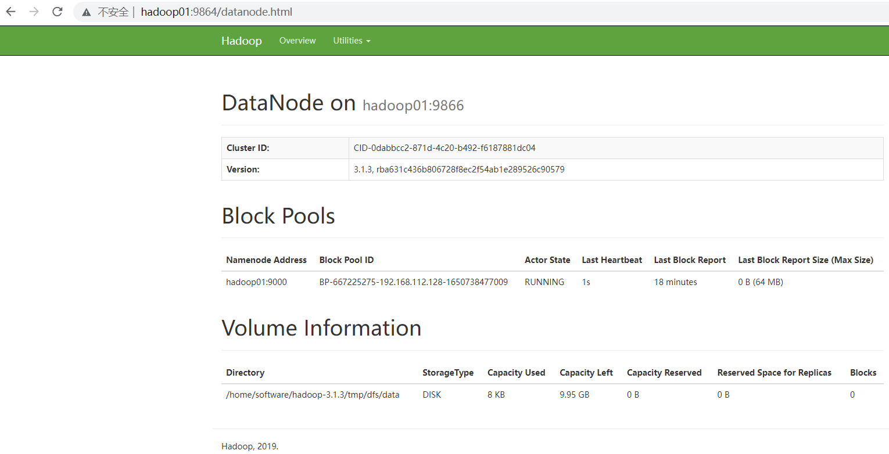This screenshot has width=889, height=454.
Task: Expand the Utilities dropdown menu
Action: (x=352, y=41)
